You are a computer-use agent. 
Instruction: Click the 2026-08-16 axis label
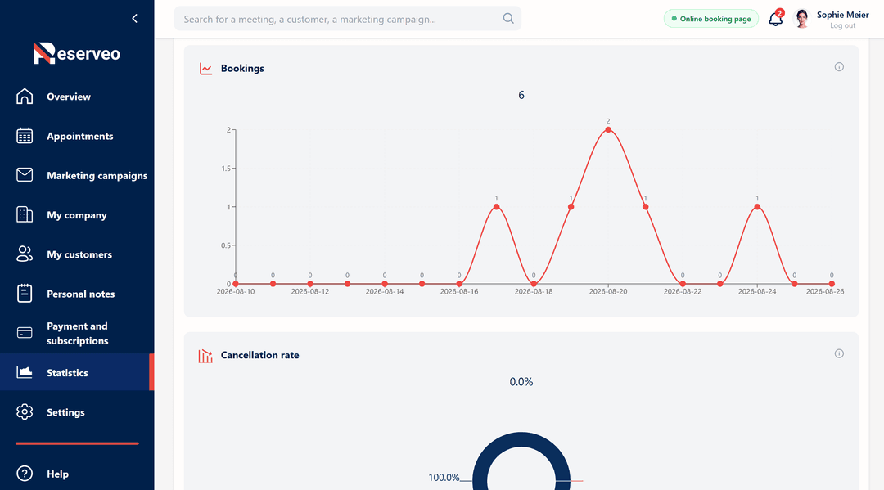[x=459, y=292]
